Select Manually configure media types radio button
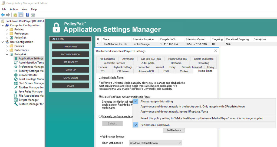 pyautogui.click(x=100, y=116)
